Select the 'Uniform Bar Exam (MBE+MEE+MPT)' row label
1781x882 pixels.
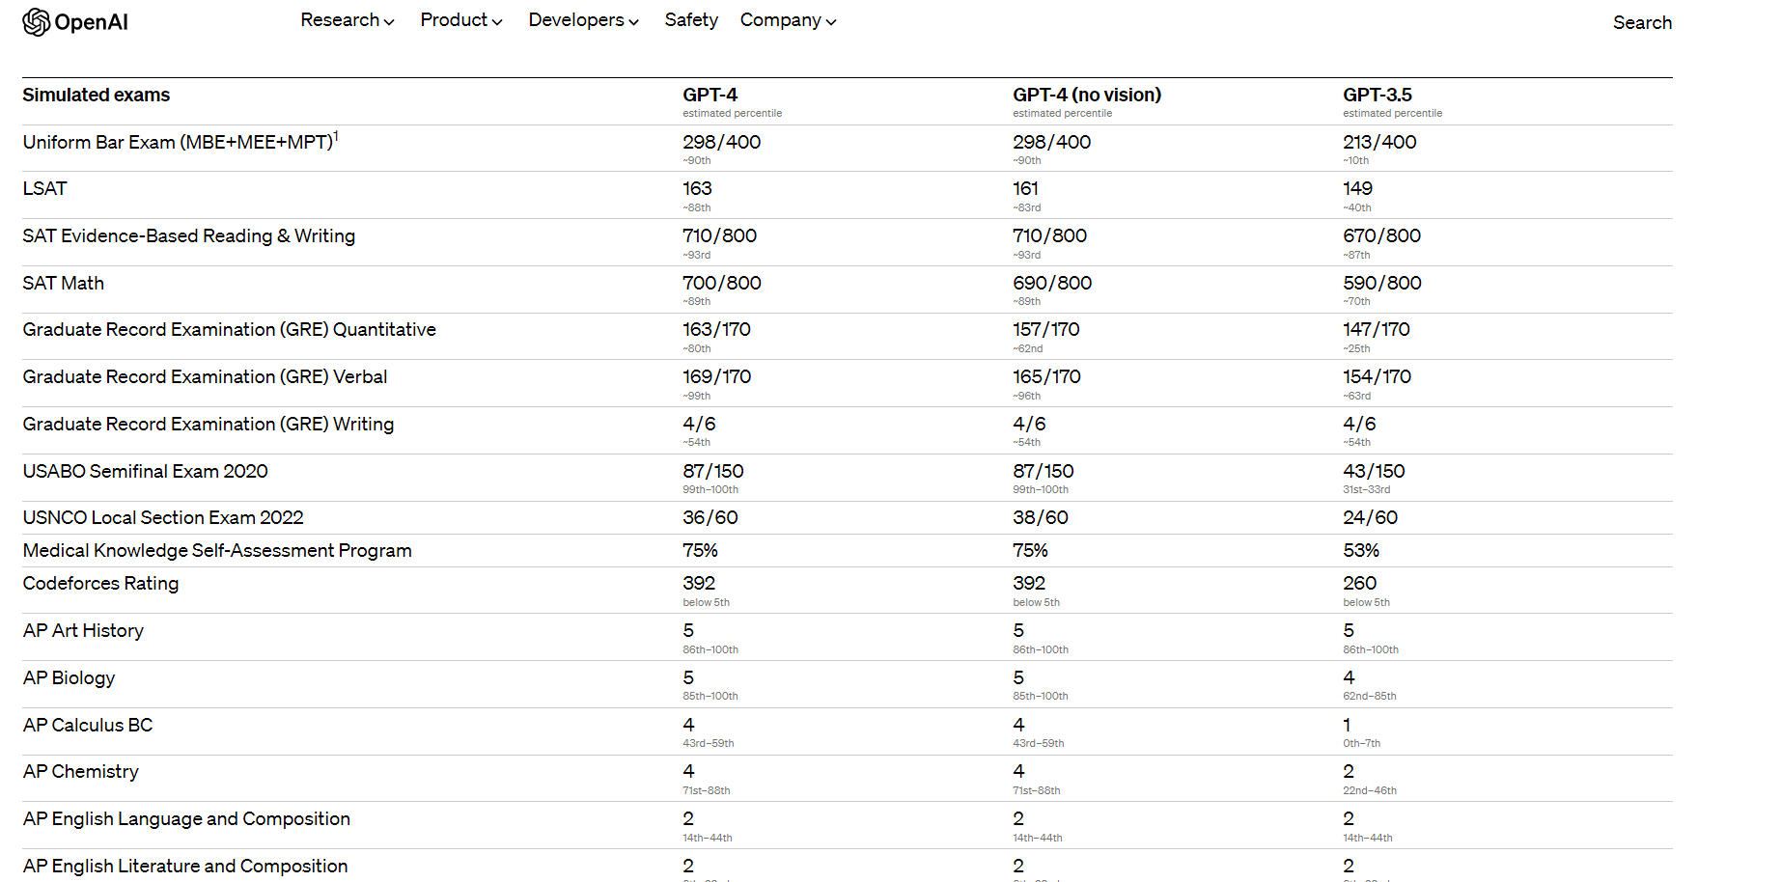click(178, 142)
